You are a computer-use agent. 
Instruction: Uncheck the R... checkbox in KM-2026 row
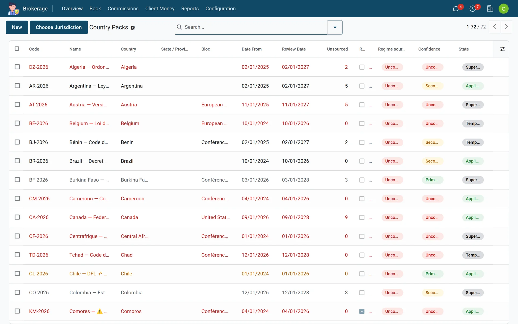pos(362,311)
